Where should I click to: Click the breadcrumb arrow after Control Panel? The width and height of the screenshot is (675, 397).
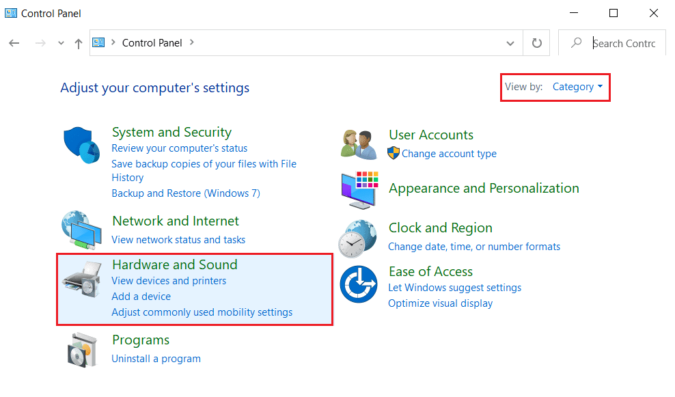point(193,42)
